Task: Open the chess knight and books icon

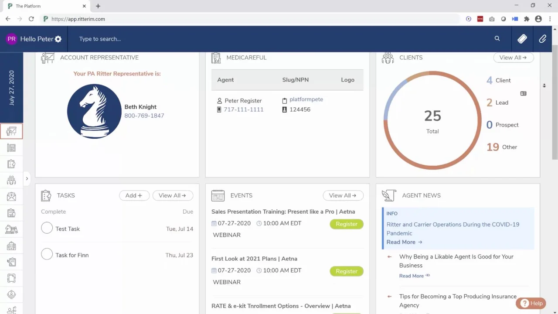Action: point(11,229)
